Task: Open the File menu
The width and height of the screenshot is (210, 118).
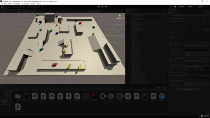Action: (2, 4)
